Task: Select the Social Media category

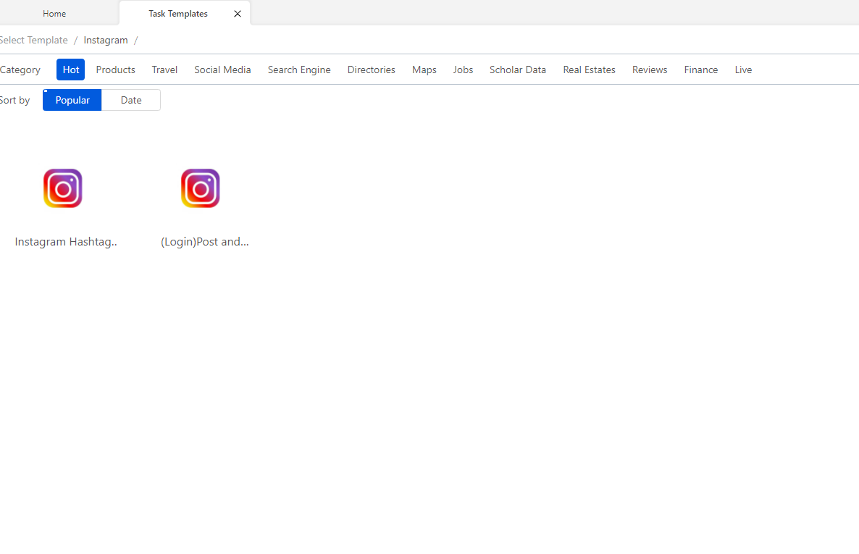Action: [222, 70]
